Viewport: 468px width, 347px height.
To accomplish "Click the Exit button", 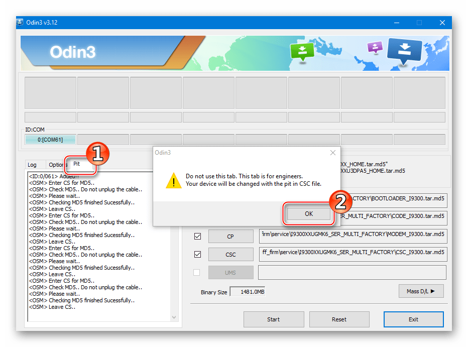I will [x=413, y=319].
